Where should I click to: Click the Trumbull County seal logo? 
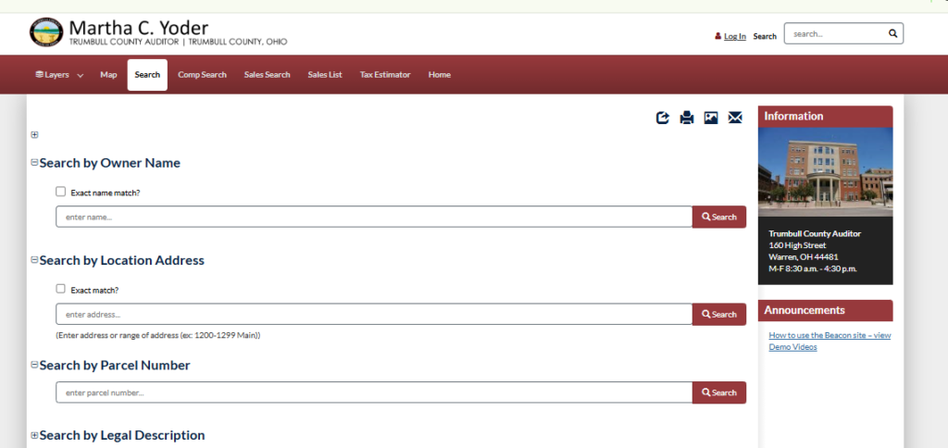[45, 33]
